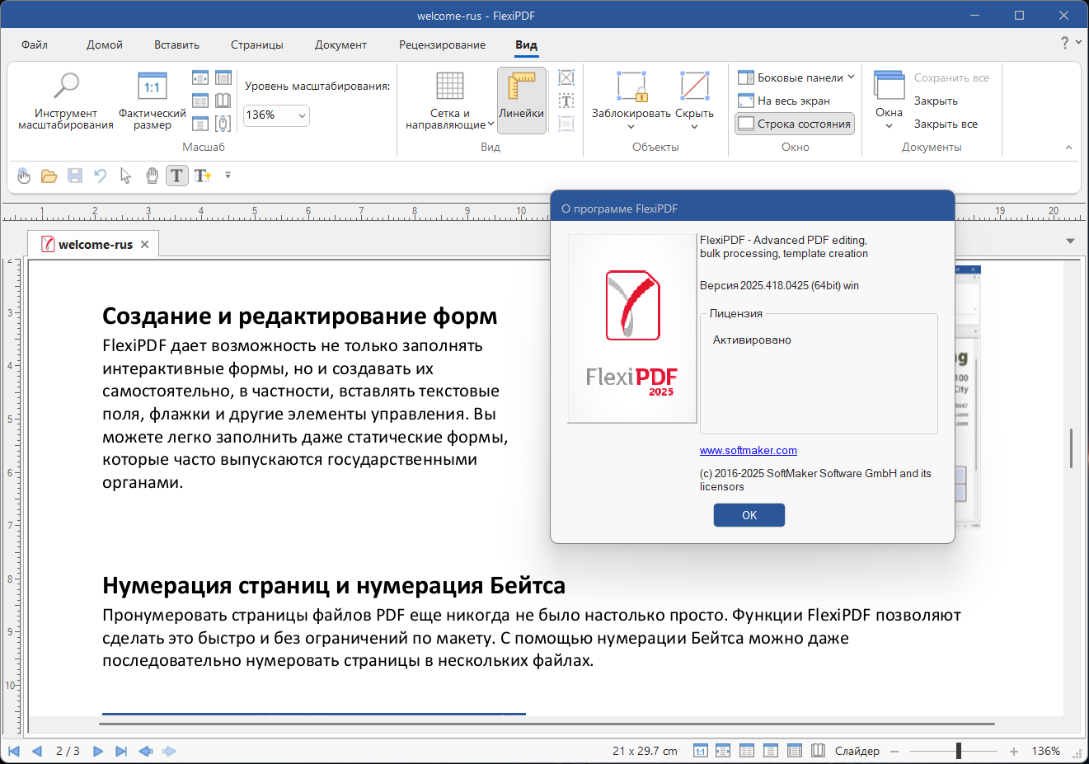Click the Open folder icon in quick toolbar
The width and height of the screenshot is (1089, 764).
(x=49, y=176)
